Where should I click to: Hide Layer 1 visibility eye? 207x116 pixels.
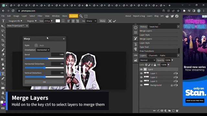(x=141, y=73)
